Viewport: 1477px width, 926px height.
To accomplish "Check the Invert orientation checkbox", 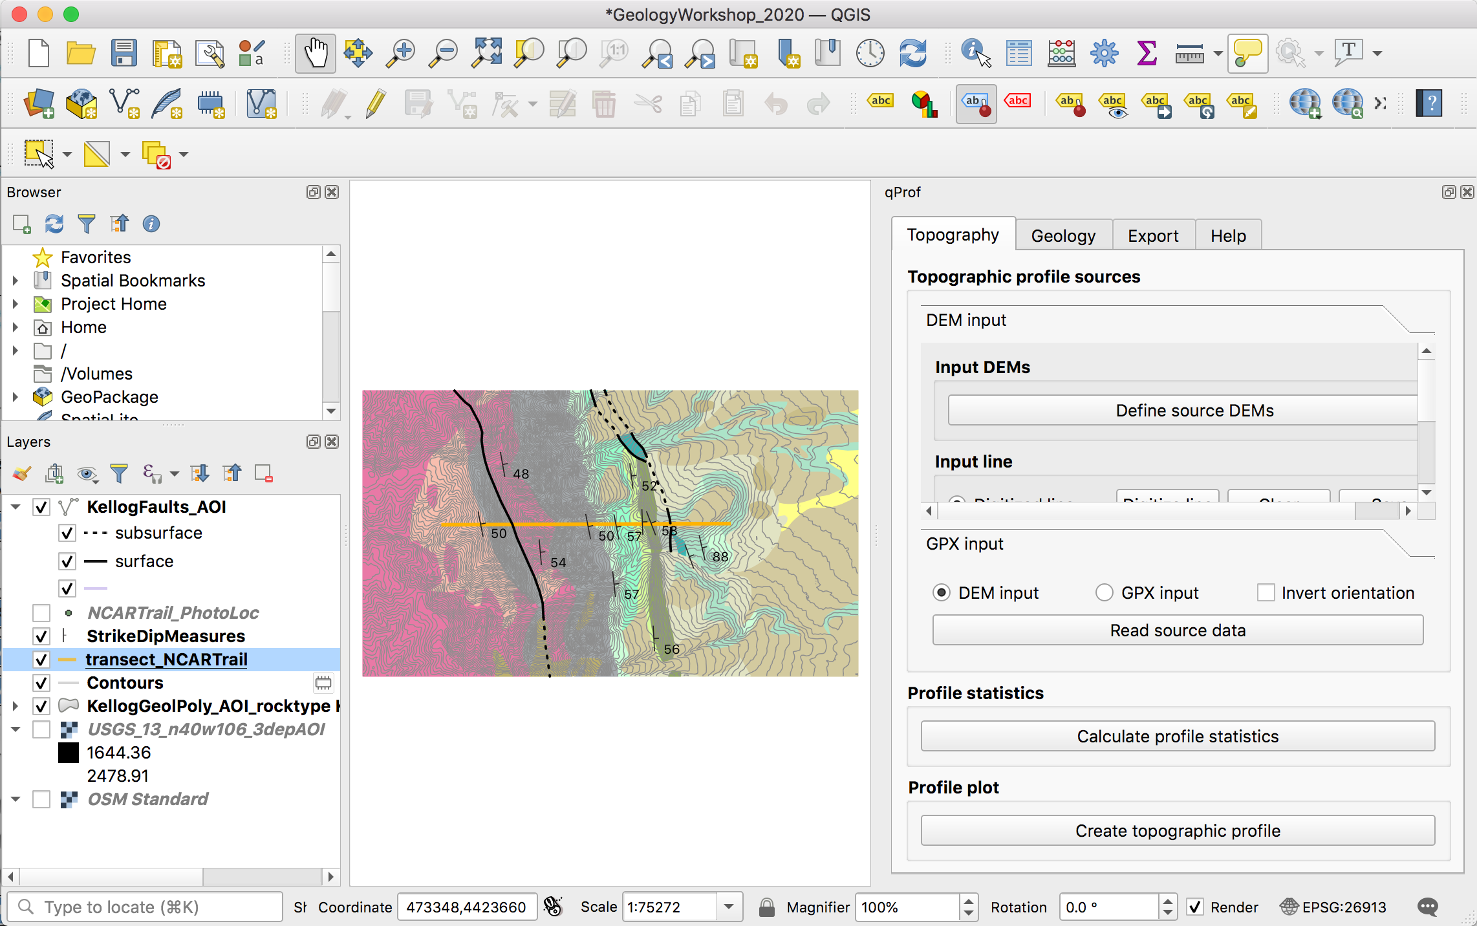I will pyautogui.click(x=1266, y=592).
